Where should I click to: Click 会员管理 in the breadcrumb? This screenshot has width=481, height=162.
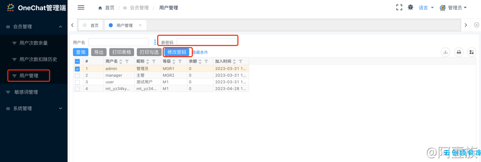coord(139,8)
